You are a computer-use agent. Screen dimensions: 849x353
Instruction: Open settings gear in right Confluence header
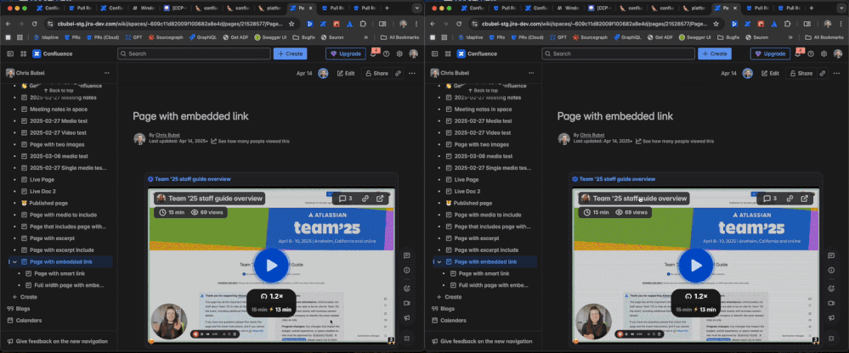click(x=824, y=53)
